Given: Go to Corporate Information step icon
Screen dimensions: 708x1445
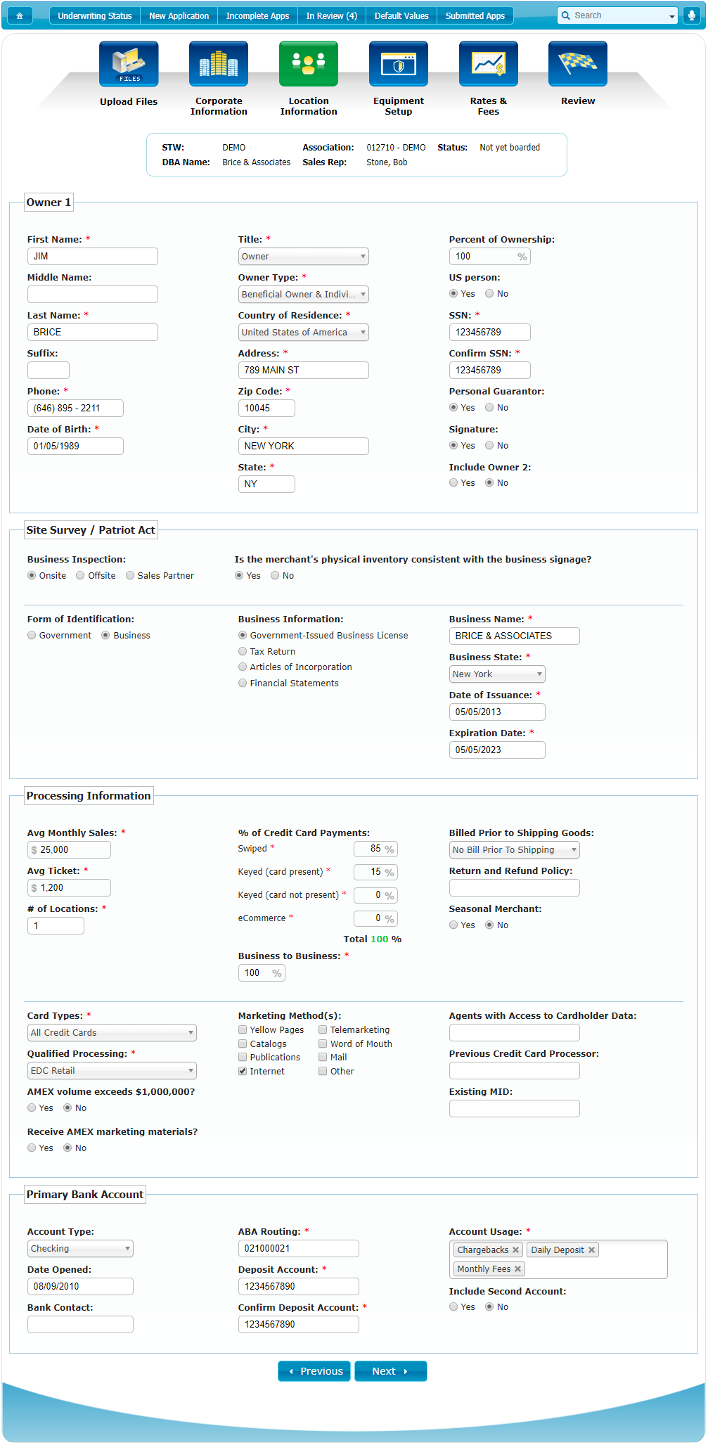Looking at the screenshot, I should tap(219, 64).
